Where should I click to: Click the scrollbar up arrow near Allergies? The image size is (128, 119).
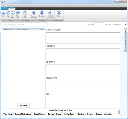(119, 109)
